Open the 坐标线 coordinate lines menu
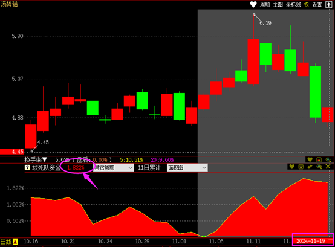 click(x=293, y=4)
